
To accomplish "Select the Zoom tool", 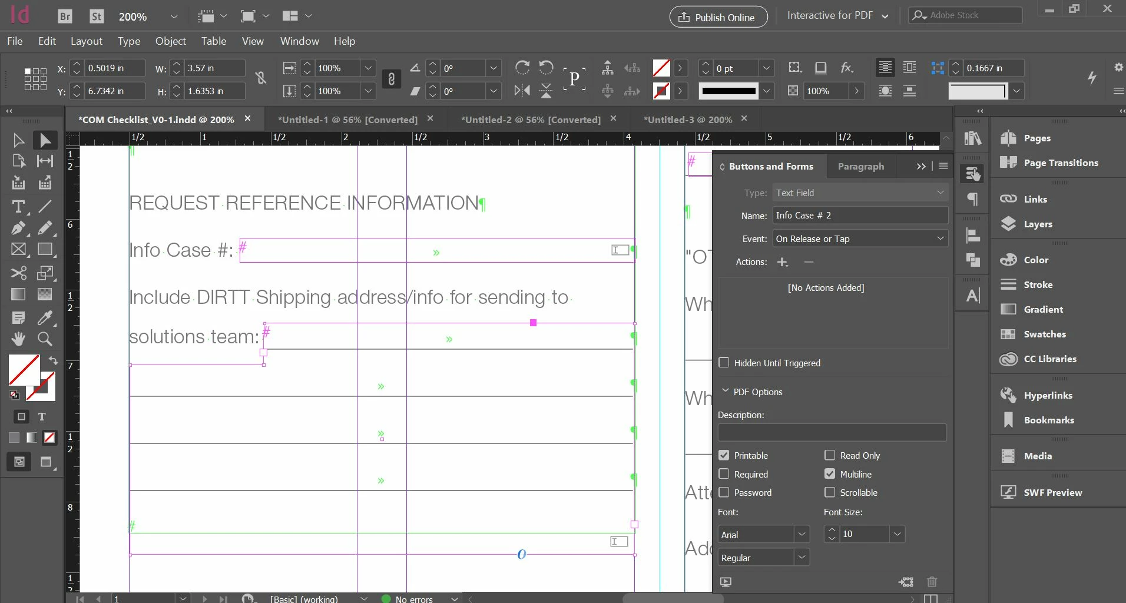I will click(x=45, y=339).
